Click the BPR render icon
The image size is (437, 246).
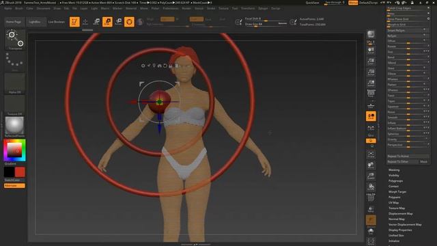click(x=371, y=34)
